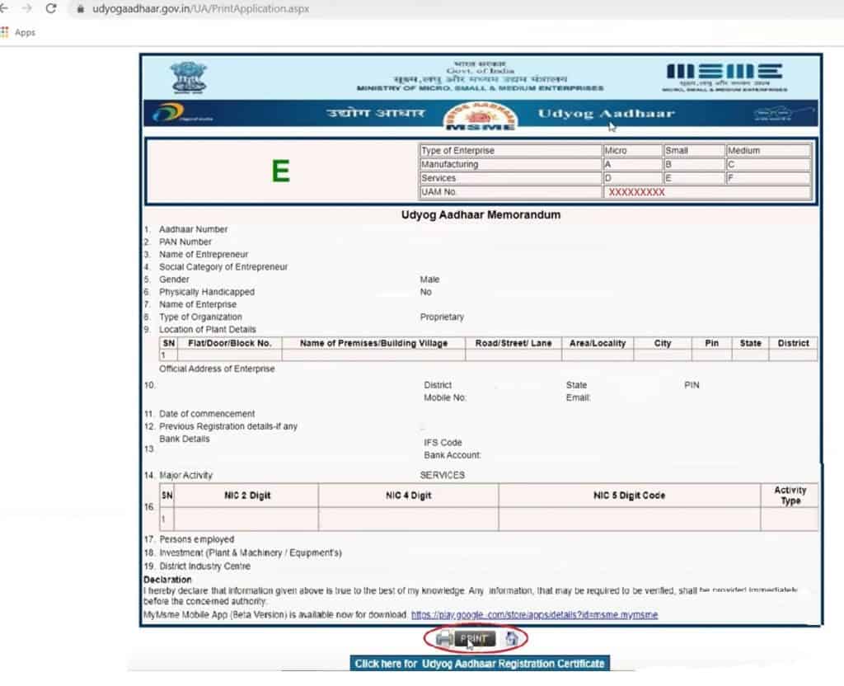Click the red XXXXXXXXX UAM number value
The width and height of the screenshot is (844, 686).
pos(637,192)
